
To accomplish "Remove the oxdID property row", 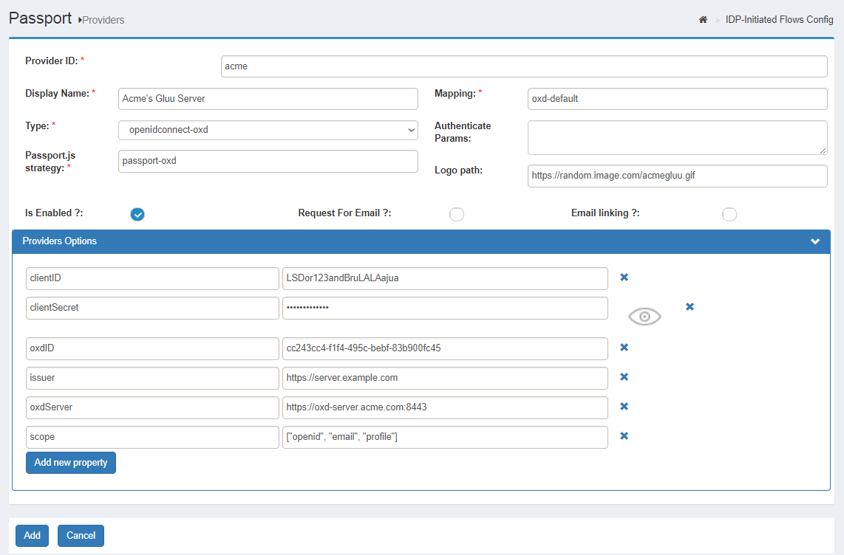I will (624, 347).
